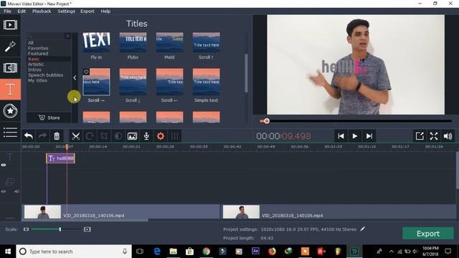The width and height of the screenshot is (459, 258).
Task: Open the Import media tab
Action: [10, 25]
